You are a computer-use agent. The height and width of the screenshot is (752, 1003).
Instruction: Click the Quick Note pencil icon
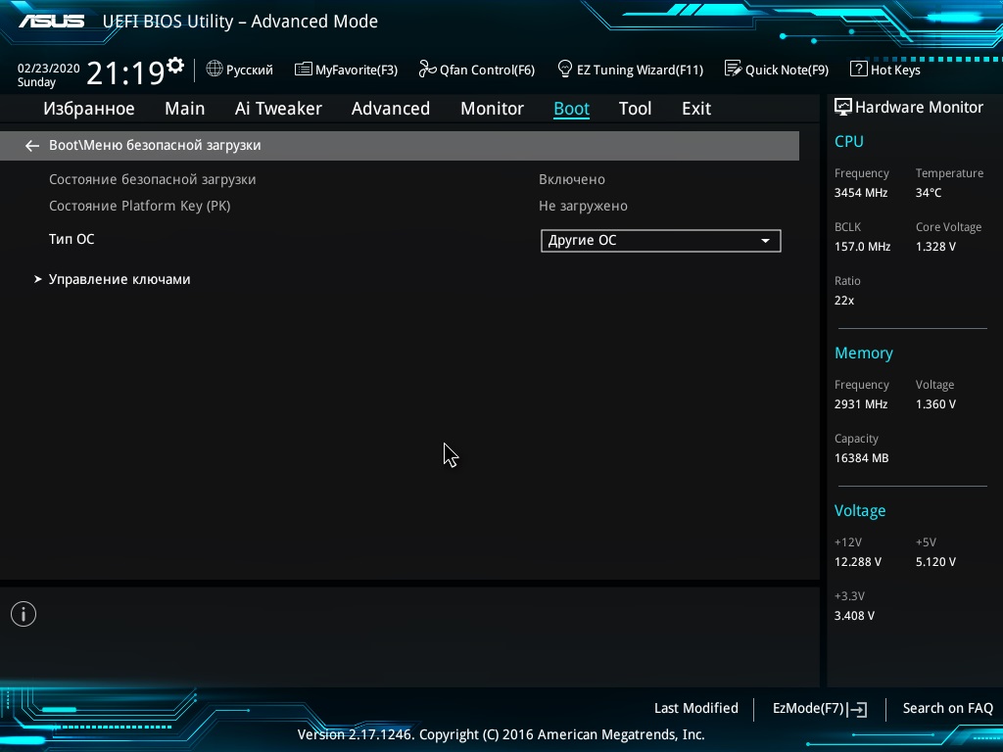click(733, 69)
